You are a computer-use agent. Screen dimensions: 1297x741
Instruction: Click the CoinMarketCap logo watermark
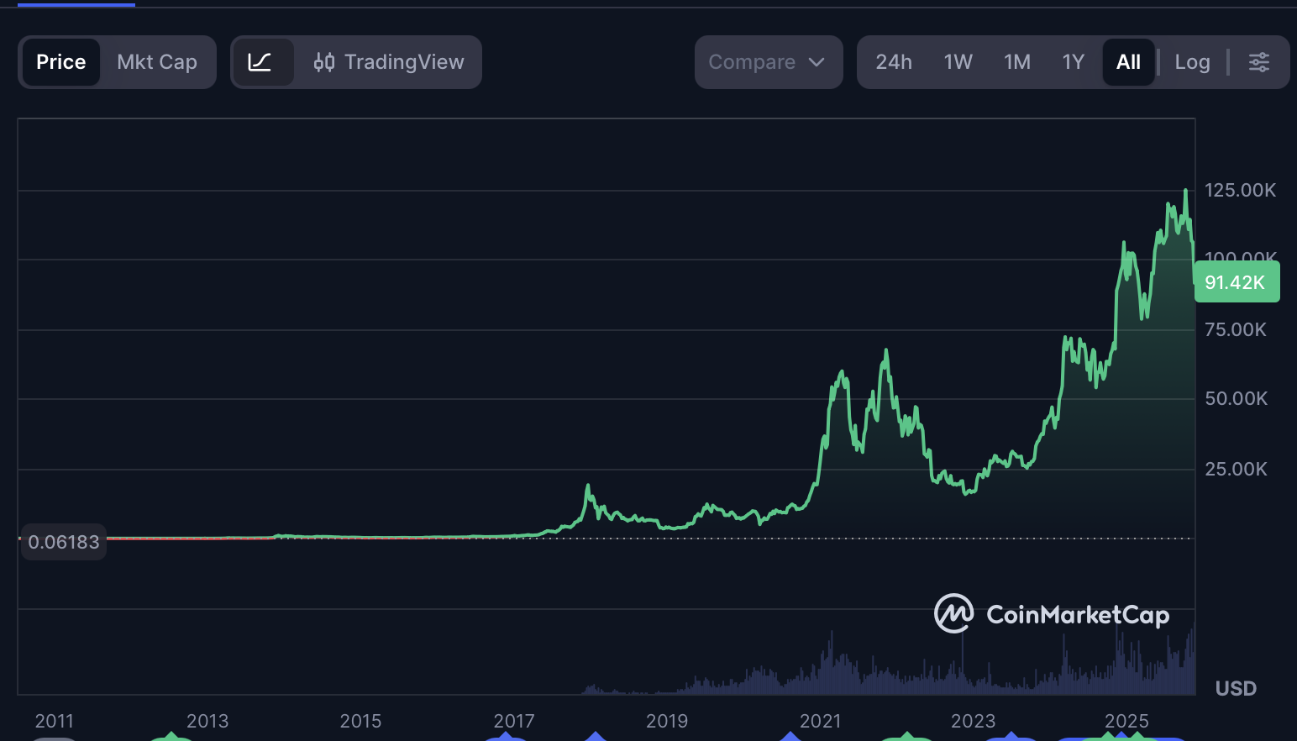coord(1052,614)
